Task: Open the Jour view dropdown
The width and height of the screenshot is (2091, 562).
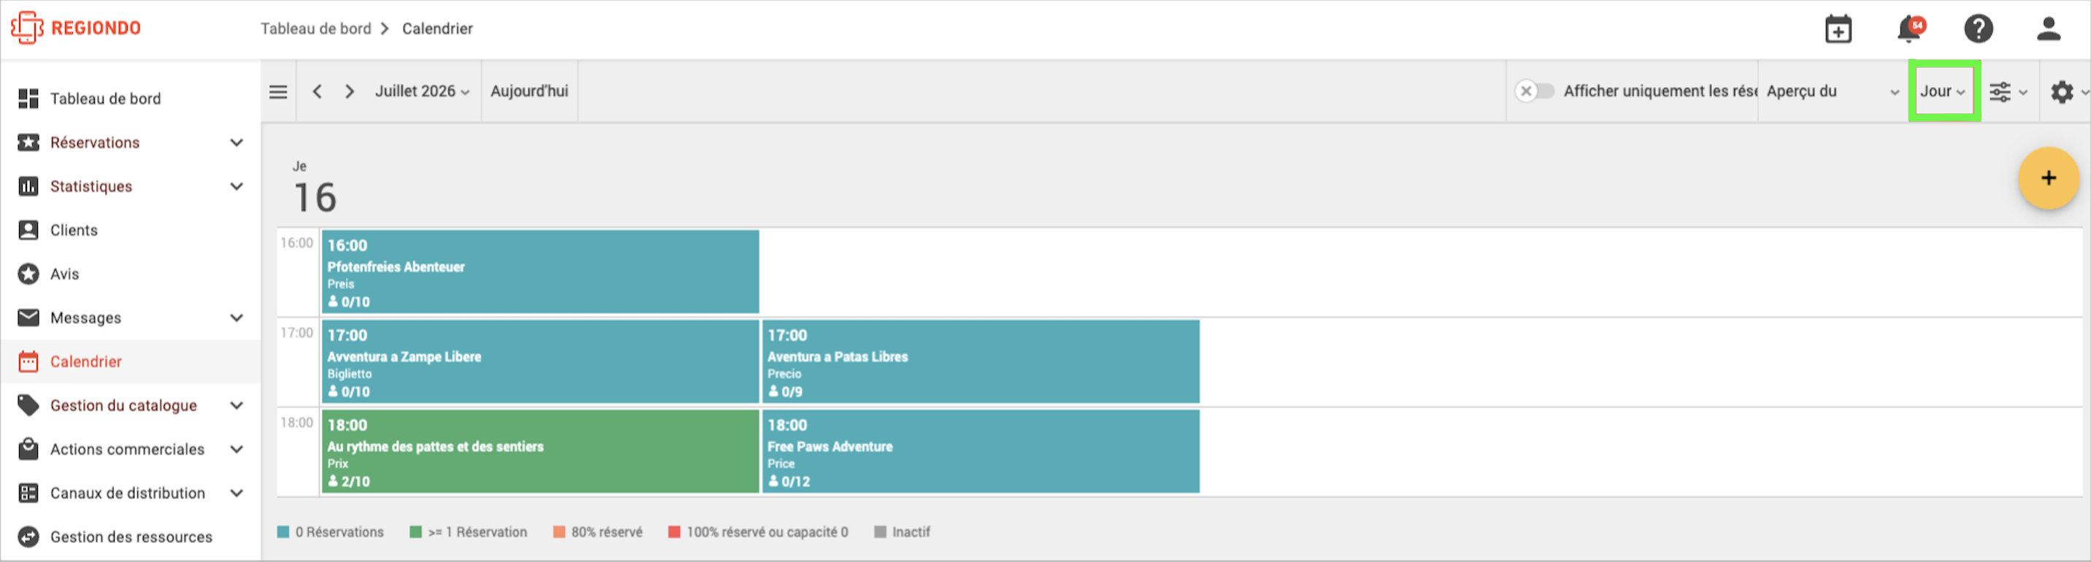Action: point(1943,92)
